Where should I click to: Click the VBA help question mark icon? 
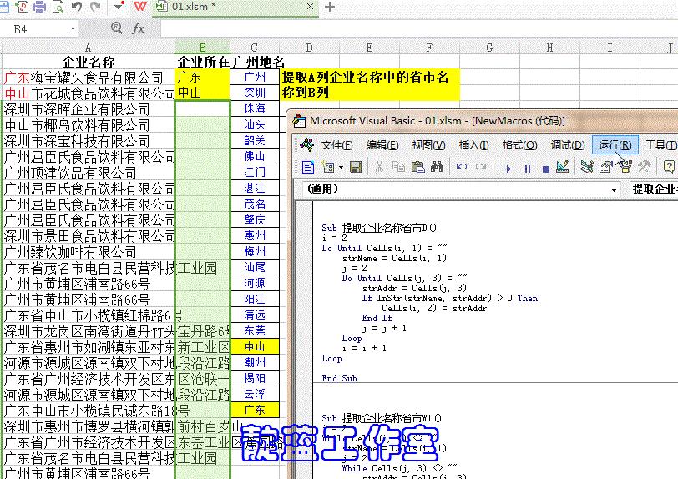pos(669,167)
